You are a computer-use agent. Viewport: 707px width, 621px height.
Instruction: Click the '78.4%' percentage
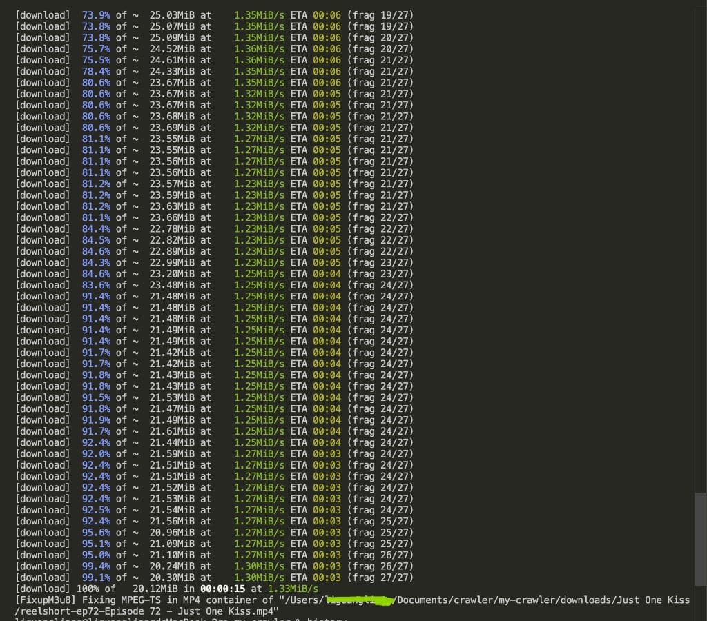point(96,72)
